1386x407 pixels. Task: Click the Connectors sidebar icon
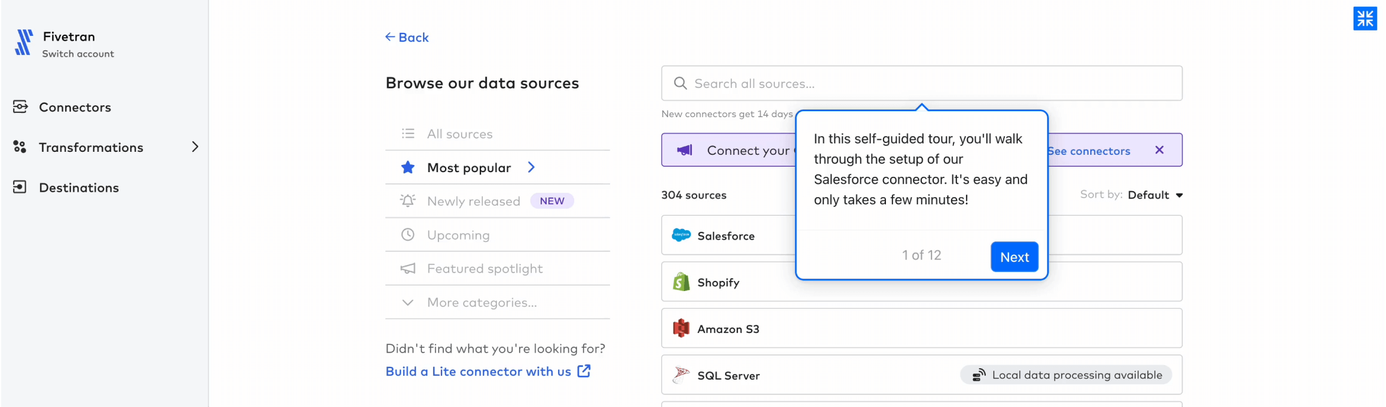[20, 106]
